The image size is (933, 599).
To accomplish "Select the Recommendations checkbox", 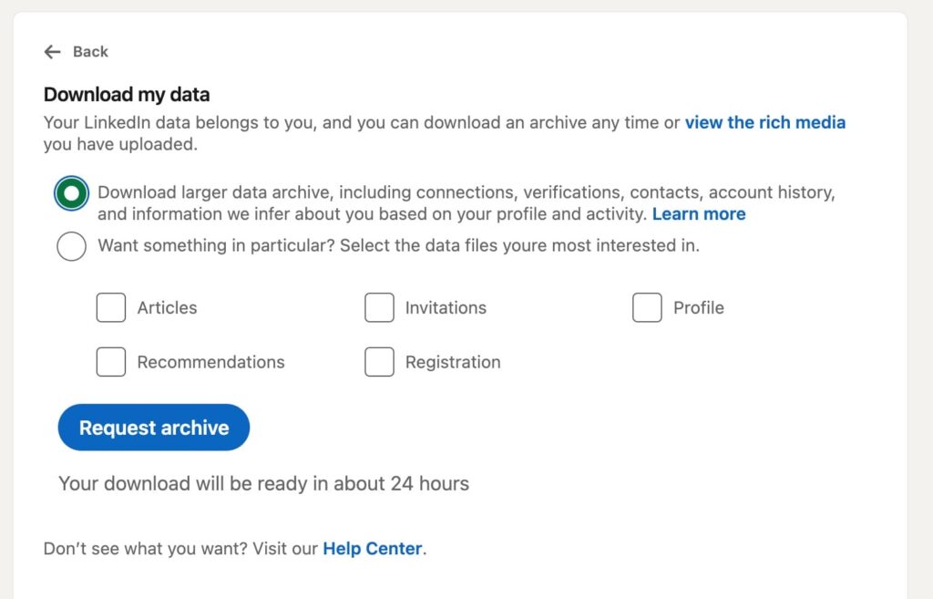I will click(x=110, y=361).
